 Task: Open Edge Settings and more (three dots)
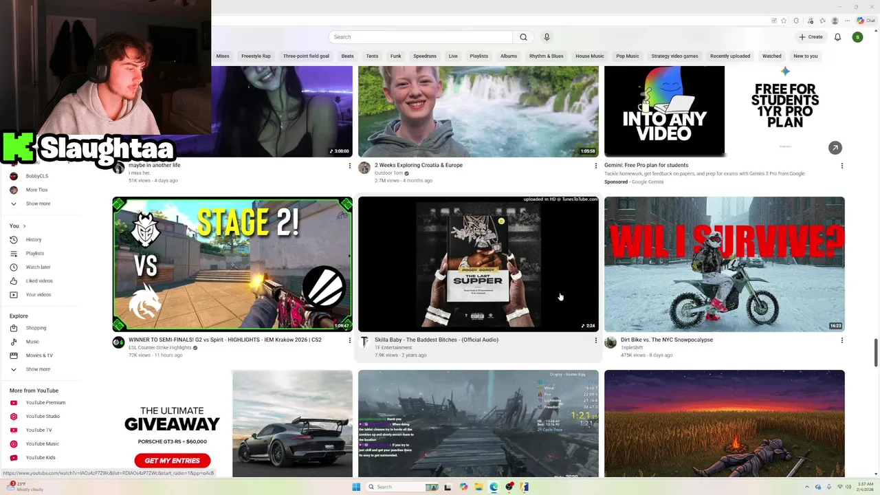pos(848,21)
